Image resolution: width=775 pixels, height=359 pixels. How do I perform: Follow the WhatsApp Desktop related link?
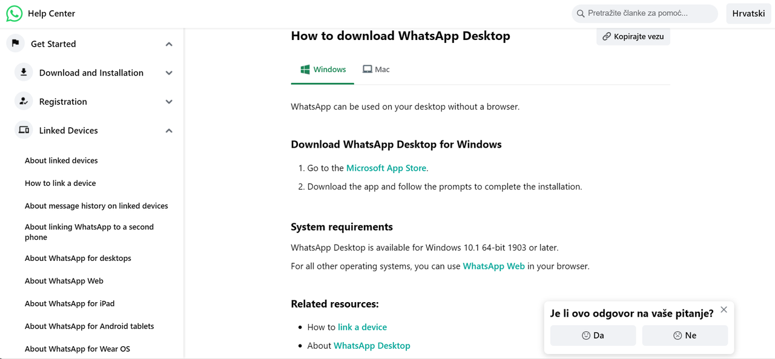click(x=372, y=346)
